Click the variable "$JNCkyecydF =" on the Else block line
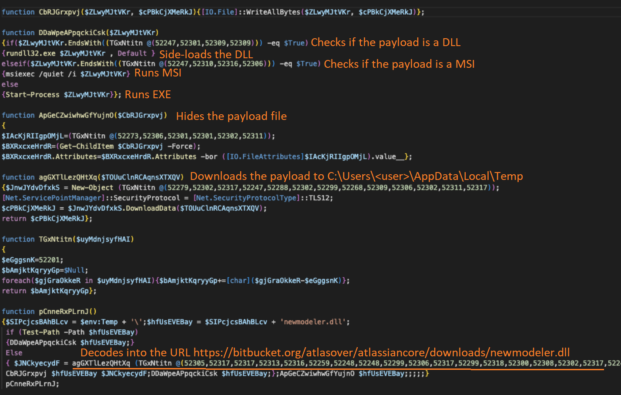The height and width of the screenshot is (395, 621). coord(41,363)
